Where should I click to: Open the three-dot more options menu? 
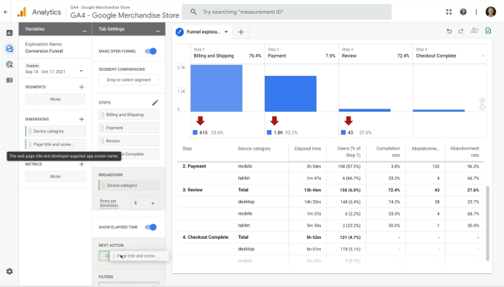[476, 12]
